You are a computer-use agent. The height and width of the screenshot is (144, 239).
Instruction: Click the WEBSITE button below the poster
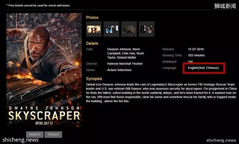[35, 134]
